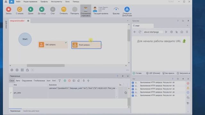Select the Post запрос action block
The image size is (205, 115).
tap(86, 45)
